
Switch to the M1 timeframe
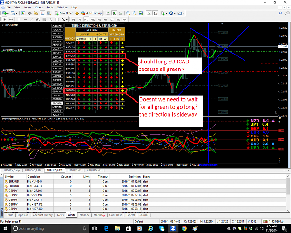74,19
